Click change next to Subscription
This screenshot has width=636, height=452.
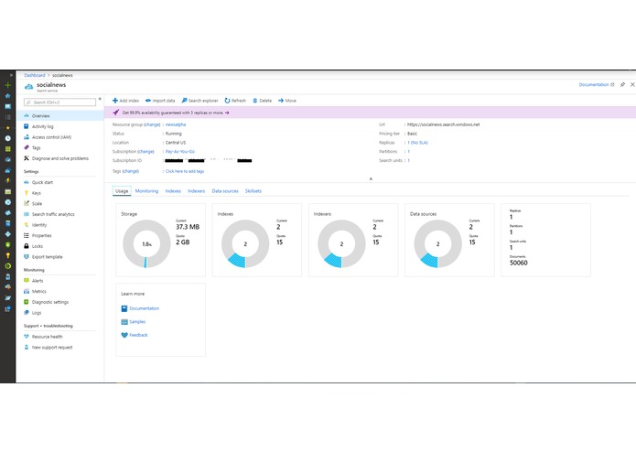146,152
